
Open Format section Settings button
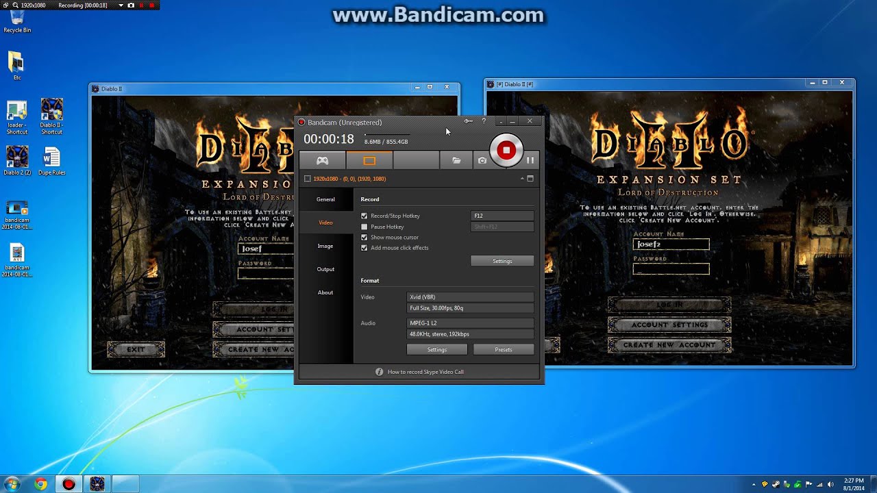(x=437, y=349)
